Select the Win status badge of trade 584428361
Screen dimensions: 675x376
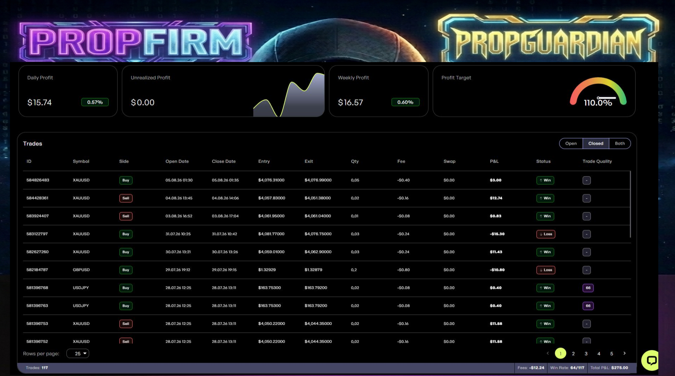[545, 198]
